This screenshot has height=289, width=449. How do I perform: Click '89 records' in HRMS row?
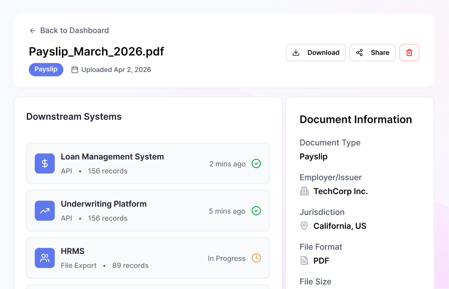[130, 265]
